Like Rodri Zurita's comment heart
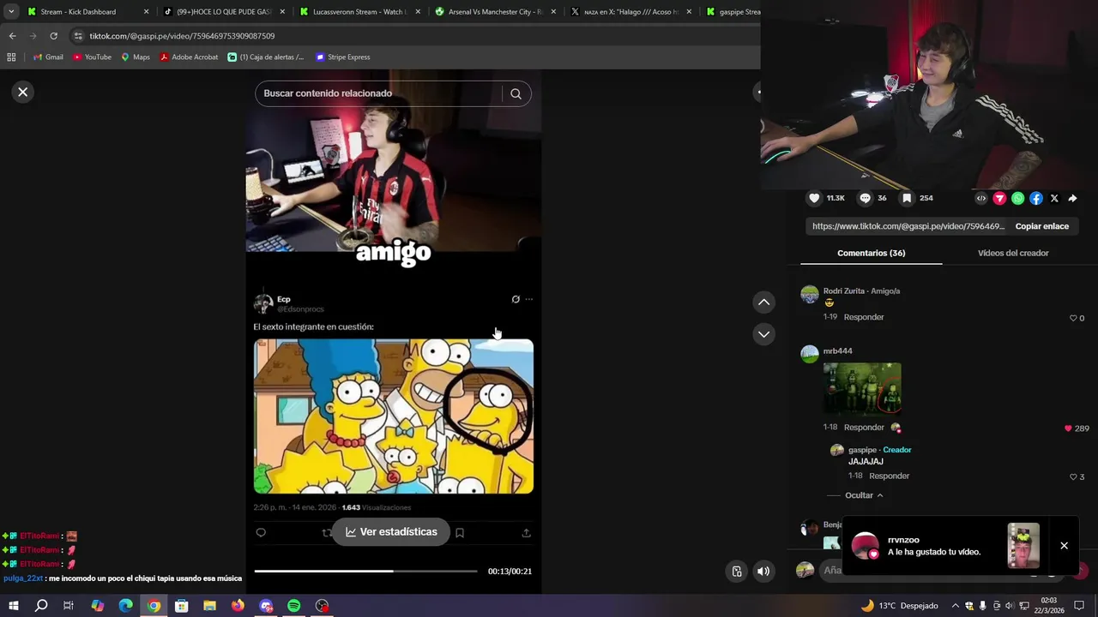This screenshot has height=617, width=1098. click(x=1073, y=318)
